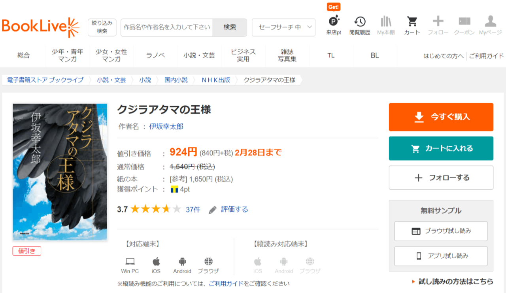Click the カートに入れる add to cart button
The width and height of the screenshot is (506, 293).
pos(441,148)
